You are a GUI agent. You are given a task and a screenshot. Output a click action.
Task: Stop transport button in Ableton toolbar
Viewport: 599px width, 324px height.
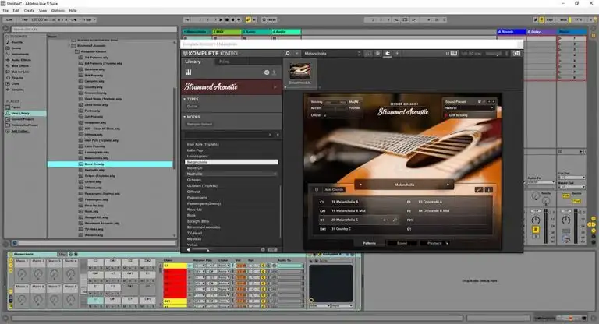227,19
